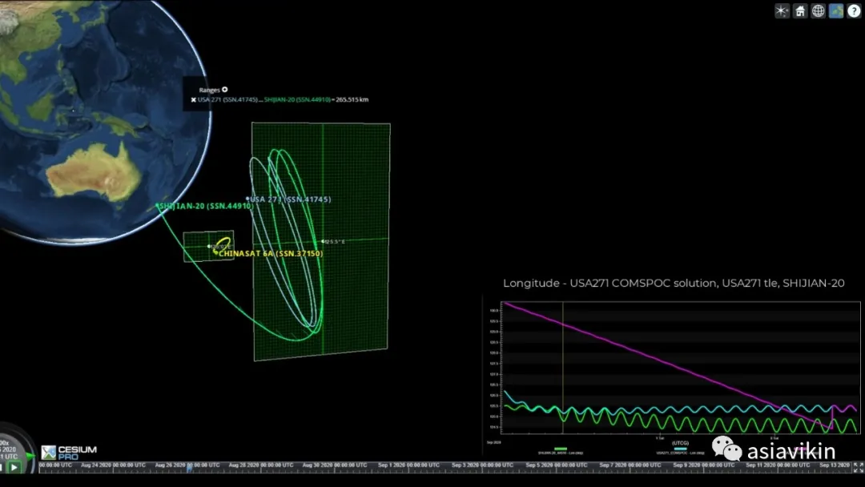Click the Ranges panel heading
The image size is (865, 487).
pyautogui.click(x=210, y=90)
